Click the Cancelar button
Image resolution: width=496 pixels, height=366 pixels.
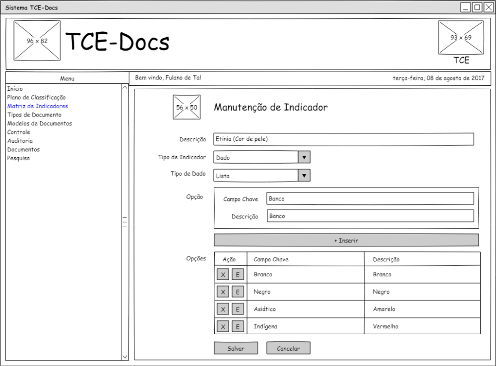[x=288, y=348]
